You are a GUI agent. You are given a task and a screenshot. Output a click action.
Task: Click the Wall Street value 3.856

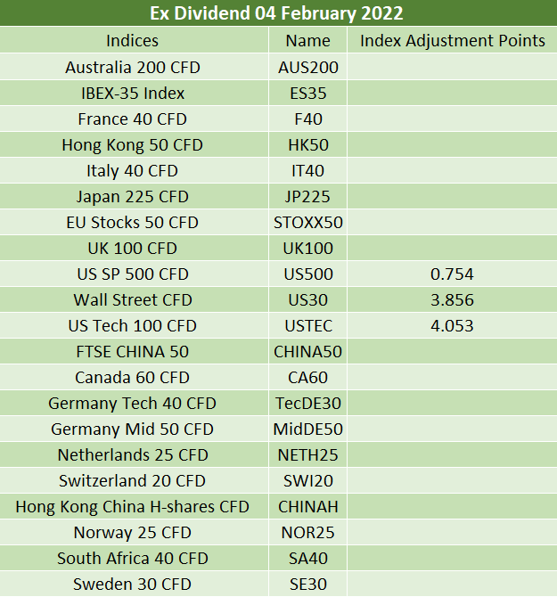453,299
